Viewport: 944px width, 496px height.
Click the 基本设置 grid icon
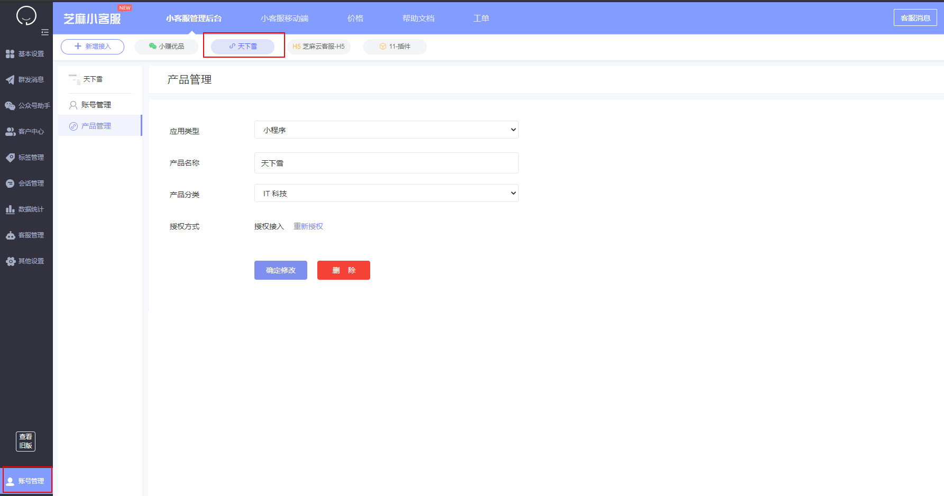pyautogui.click(x=10, y=54)
